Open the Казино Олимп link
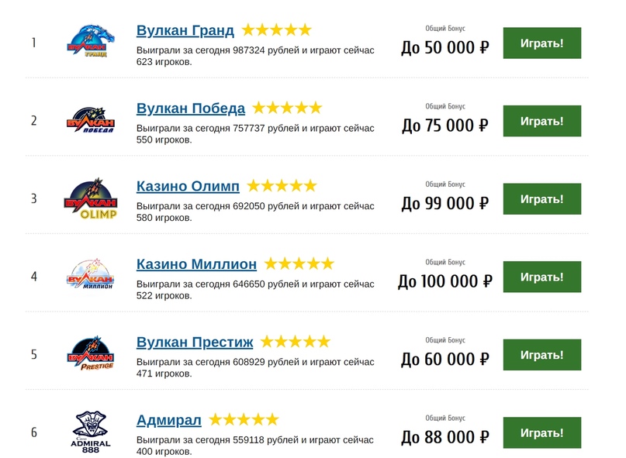This screenshot has height=458, width=626. 188,186
